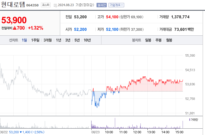Image resolution: width=205 pixels, height=135 pixels.
Task: Click the stock code 064350
Action: tap(33, 5)
